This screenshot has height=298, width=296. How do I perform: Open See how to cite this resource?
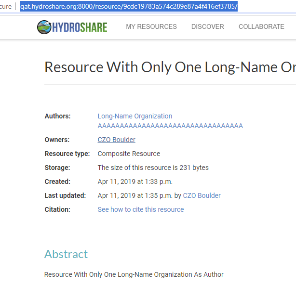click(141, 209)
